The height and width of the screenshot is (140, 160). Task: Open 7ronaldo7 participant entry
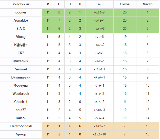[x=21, y=20]
